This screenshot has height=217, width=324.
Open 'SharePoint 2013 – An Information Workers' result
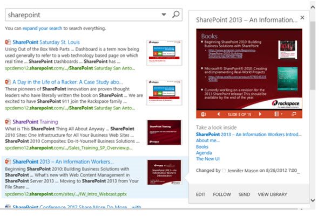coord(63,162)
